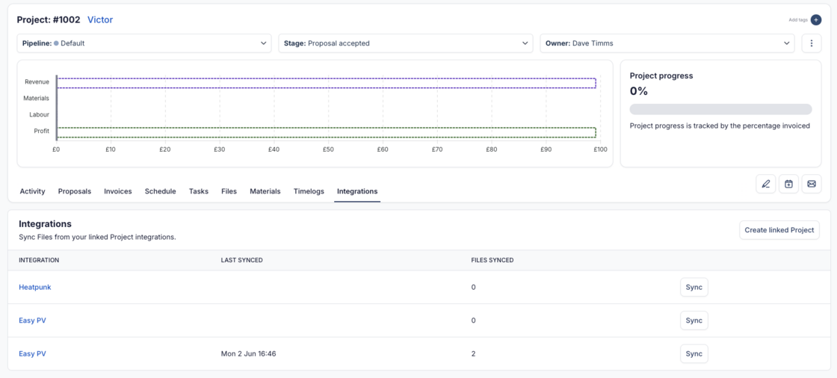837x378 pixels.
Task: Click the Project progress bar
Action: [720, 110]
